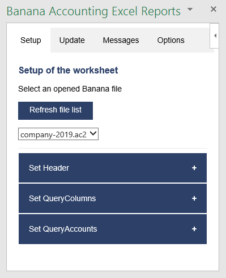This screenshot has height=278, width=226.
Task: Switch to the Setup tab
Action: [x=31, y=40]
